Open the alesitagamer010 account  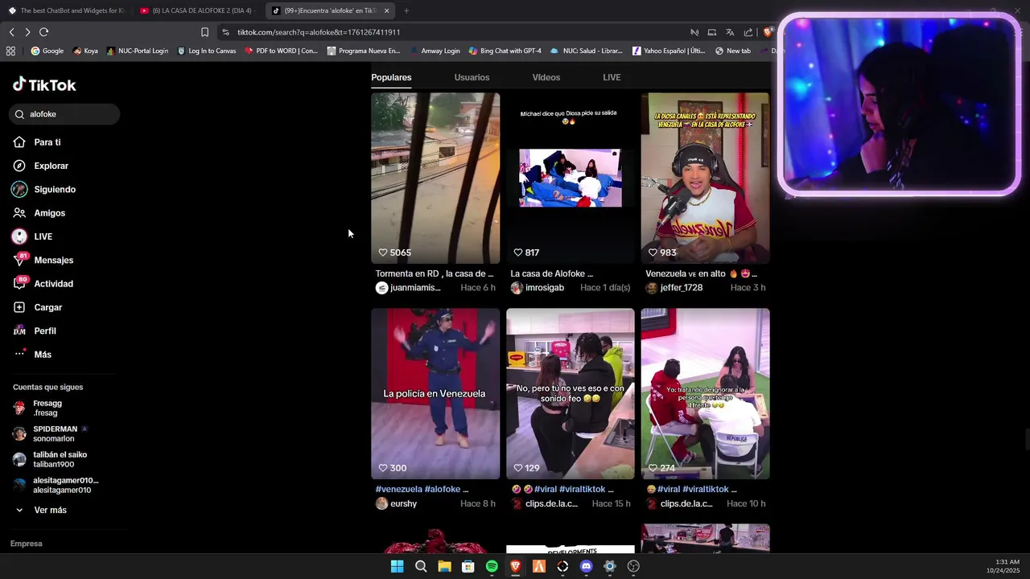[x=55, y=485]
